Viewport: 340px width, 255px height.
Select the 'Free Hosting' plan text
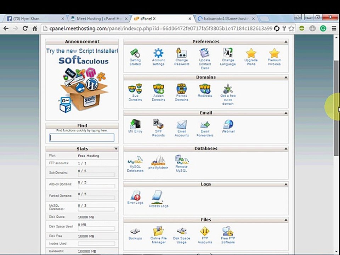coord(89,156)
